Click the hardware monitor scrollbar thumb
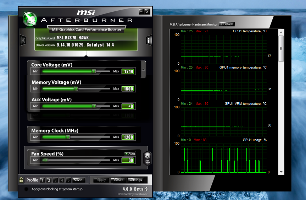This screenshot has width=306, height=200. pos(281,48)
